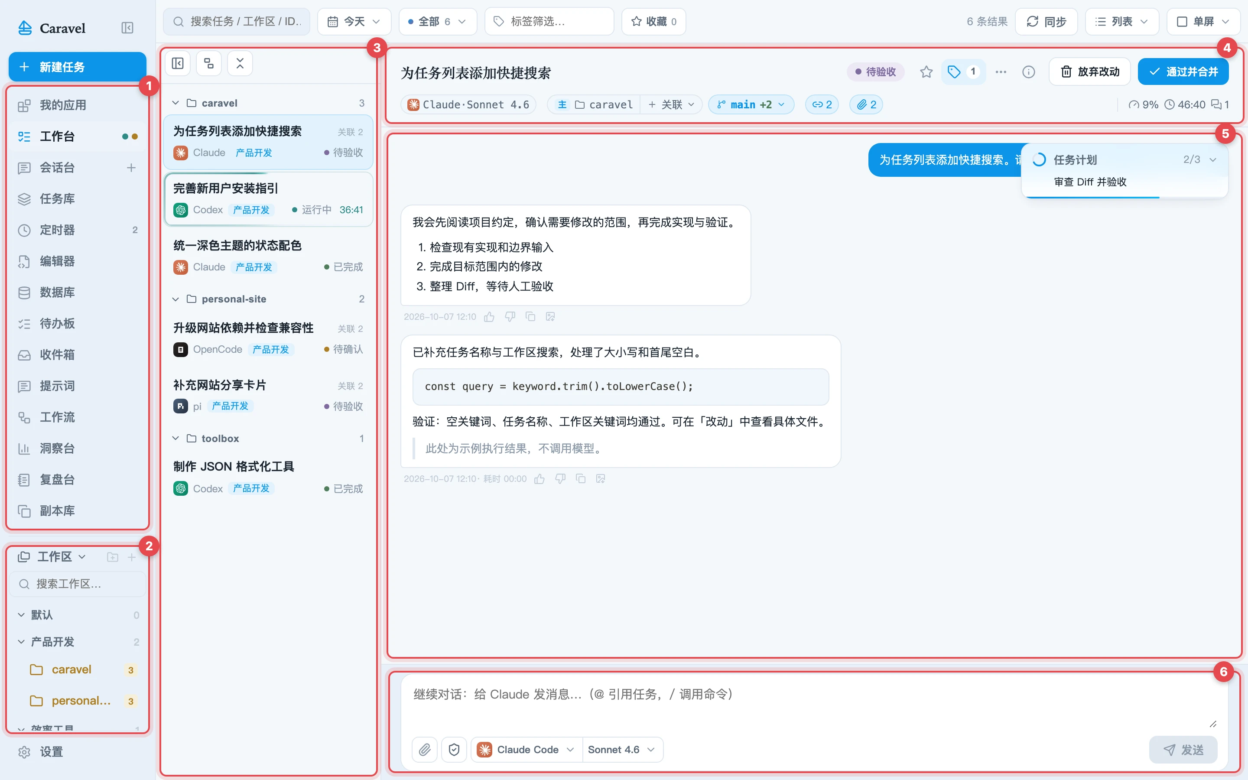
Task: Toggle the 收藏 favorites filter
Action: pos(654,22)
